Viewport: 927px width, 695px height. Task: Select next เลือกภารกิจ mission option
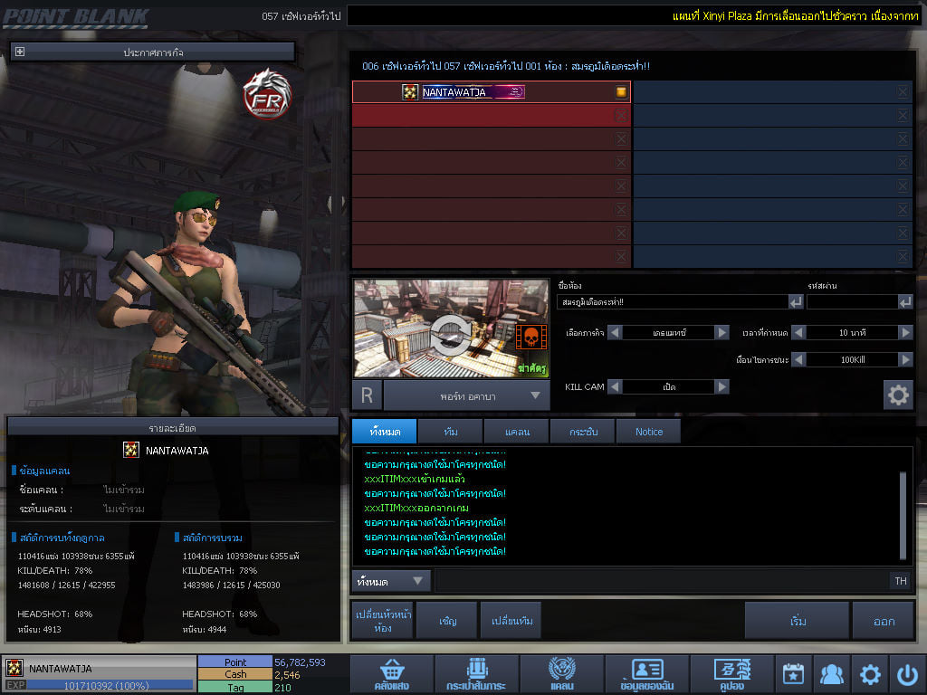722,333
